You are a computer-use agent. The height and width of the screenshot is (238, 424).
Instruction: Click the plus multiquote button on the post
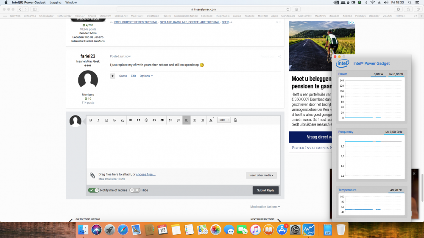(x=113, y=76)
